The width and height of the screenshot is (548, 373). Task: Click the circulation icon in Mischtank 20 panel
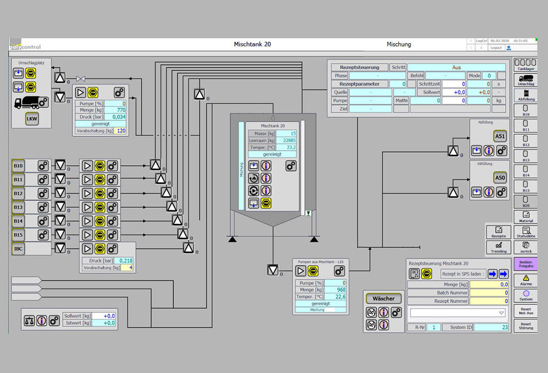[254, 179]
